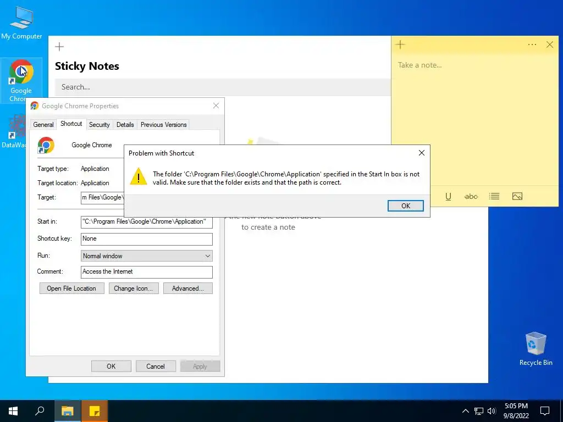Switch to Sticky Notes on the taskbar

[95, 411]
